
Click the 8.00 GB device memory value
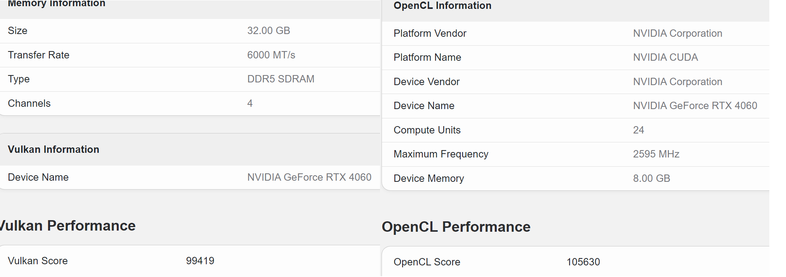[x=651, y=178]
